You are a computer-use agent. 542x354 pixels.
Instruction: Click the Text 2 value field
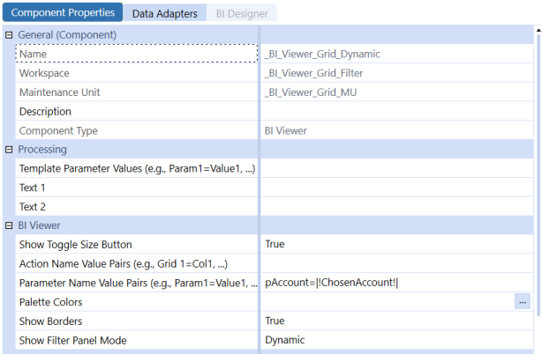(x=397, y=207)
